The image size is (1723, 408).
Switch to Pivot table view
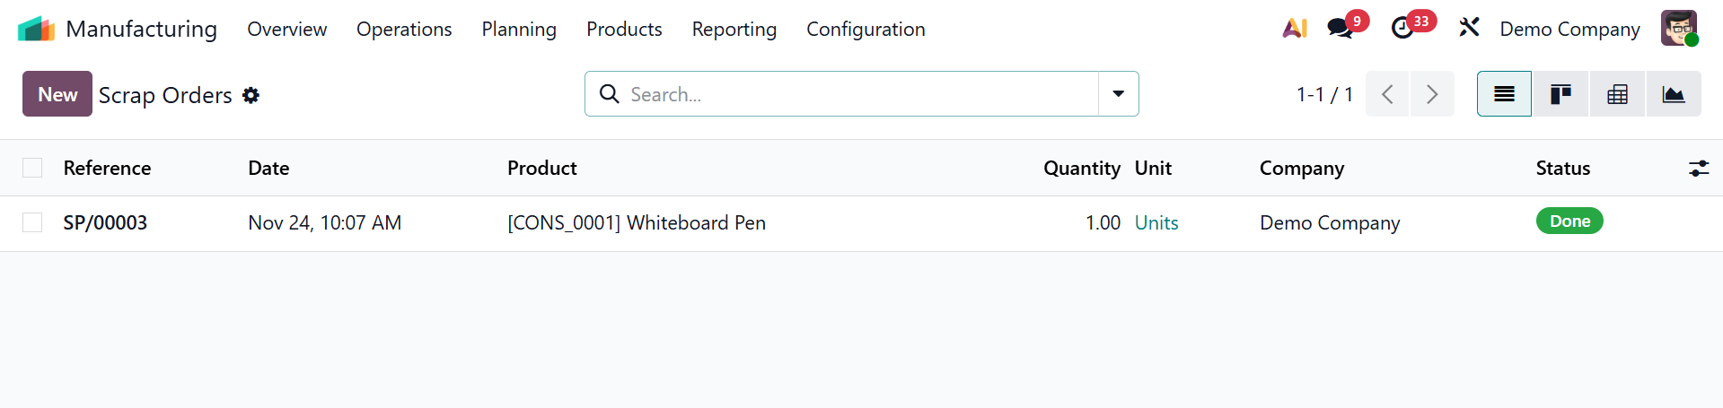[1617, 94]
